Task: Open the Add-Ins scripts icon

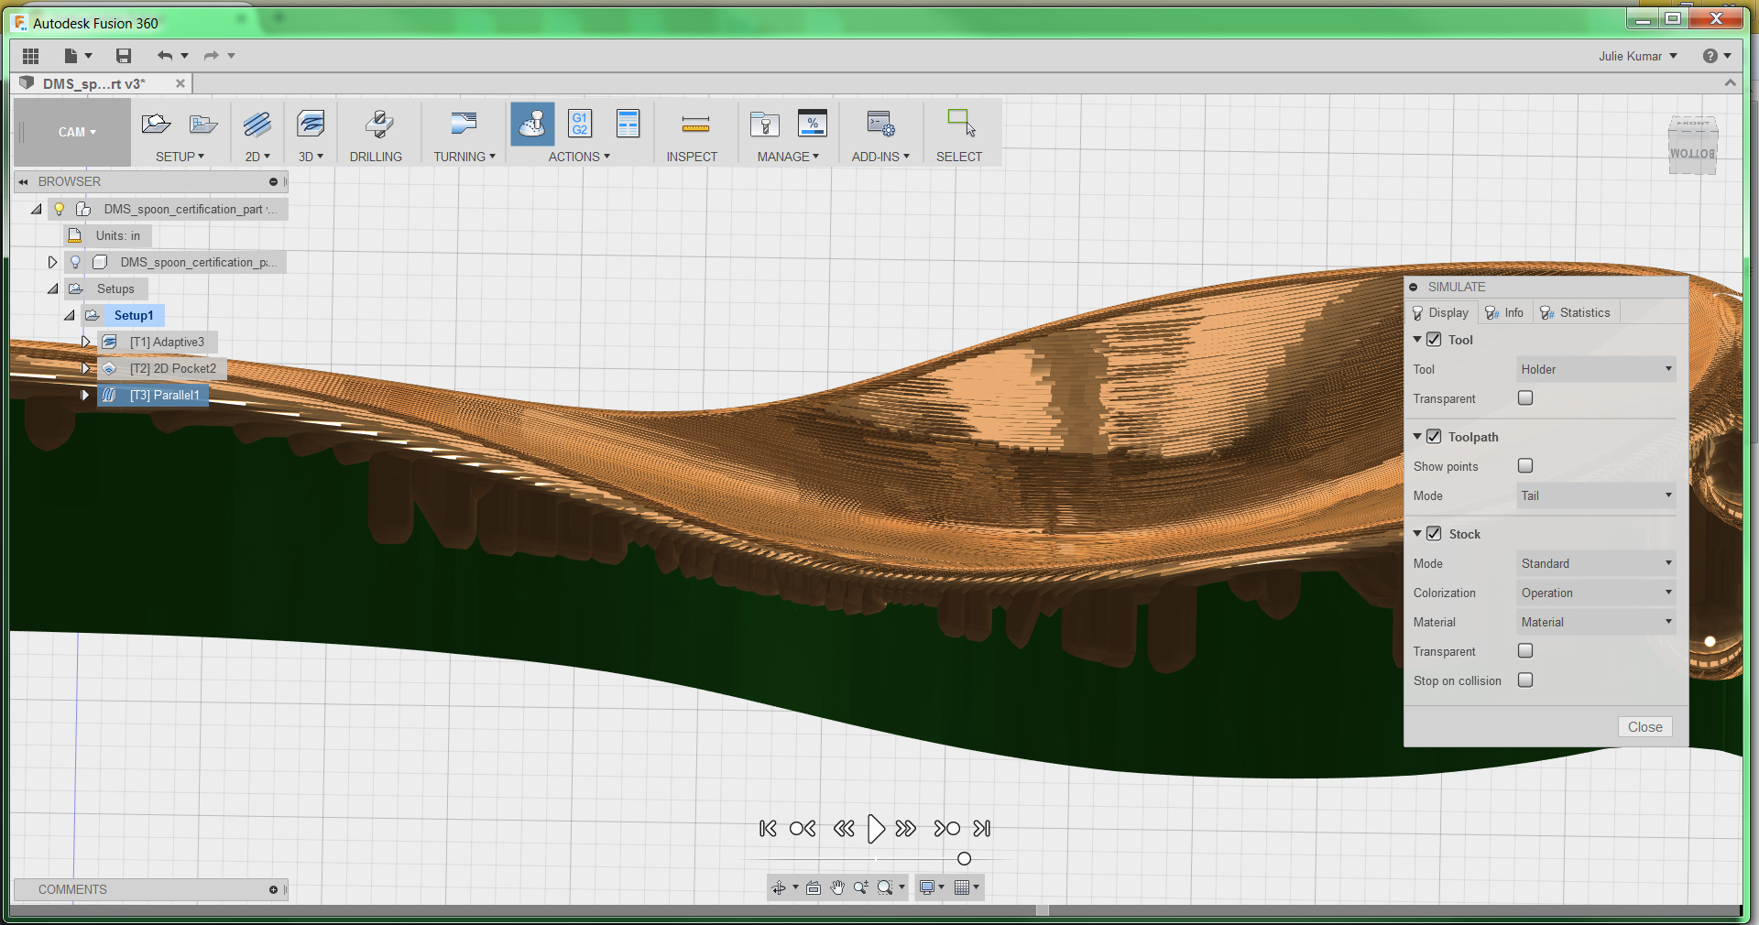Action: 880,124
